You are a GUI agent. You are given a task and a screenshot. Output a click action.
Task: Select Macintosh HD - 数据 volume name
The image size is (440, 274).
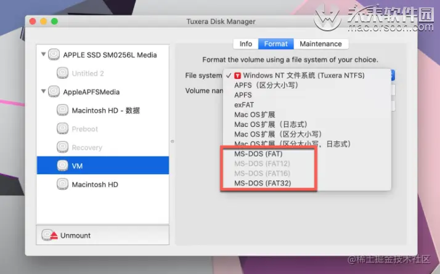pos(106,110)
